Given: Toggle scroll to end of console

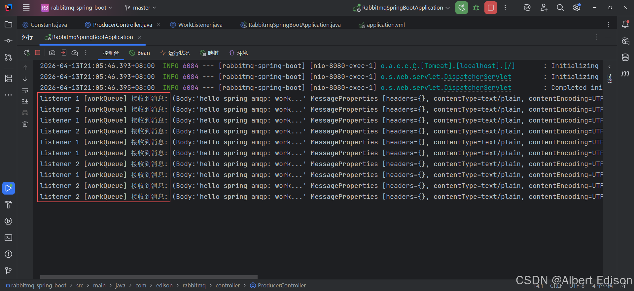Looking at the screenshot, I should point(25,101).
